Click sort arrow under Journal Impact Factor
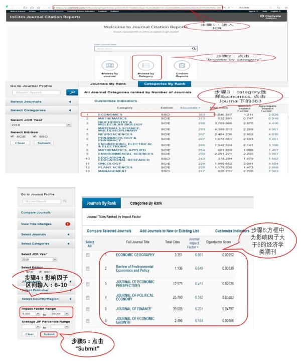Image resolution: width=301 pixels, height=361 pixels. [198, 247]
